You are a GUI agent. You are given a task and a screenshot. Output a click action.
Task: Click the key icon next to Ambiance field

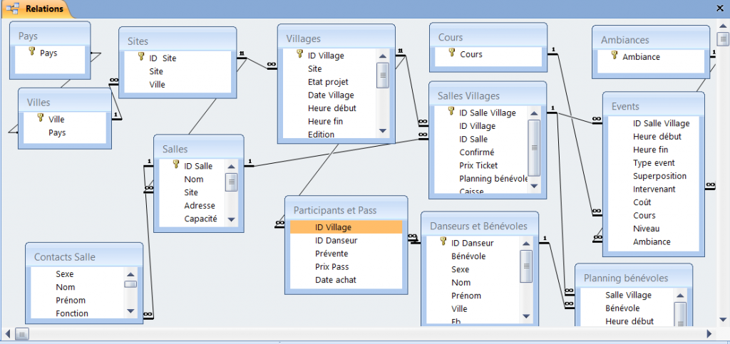pyautogui.click(x=614, y=56)
